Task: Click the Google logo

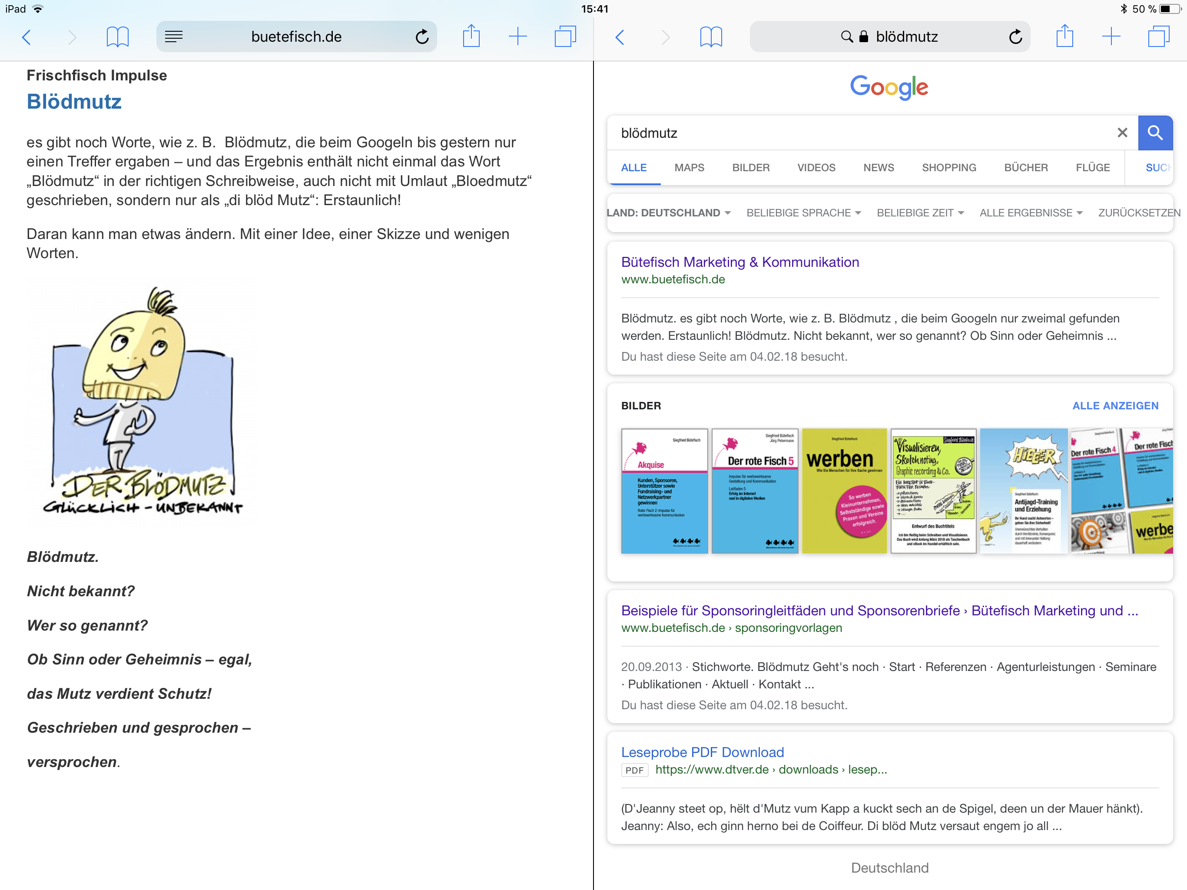Action: pos(889,87)
